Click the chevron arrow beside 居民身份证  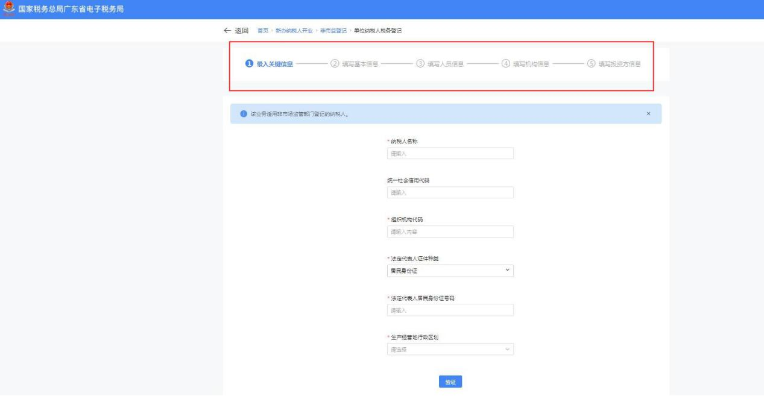point(507,271)
